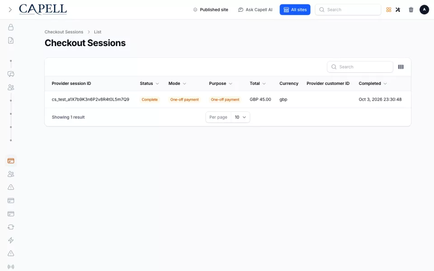This screenshot has width=434, height=271.
Task: Sort by Total column
Action: click(257, 84)
